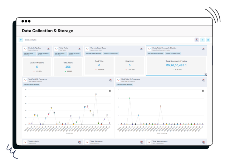Screen dimensions: 225x166
Task: Select the Deals In Pipeline value 6
Action: coord(37,67)
